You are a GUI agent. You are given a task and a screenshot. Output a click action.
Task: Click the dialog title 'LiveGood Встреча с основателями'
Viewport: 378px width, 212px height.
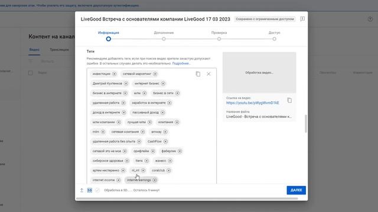155,19
